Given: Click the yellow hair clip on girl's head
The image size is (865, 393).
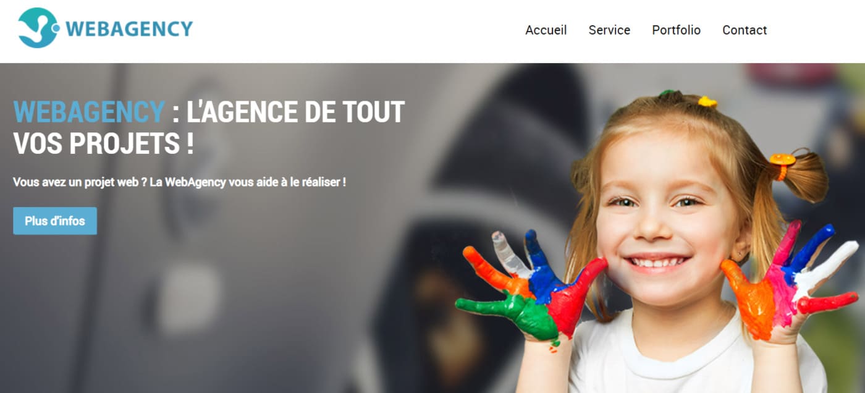Looking at the screenshot, I should point(707,101).
